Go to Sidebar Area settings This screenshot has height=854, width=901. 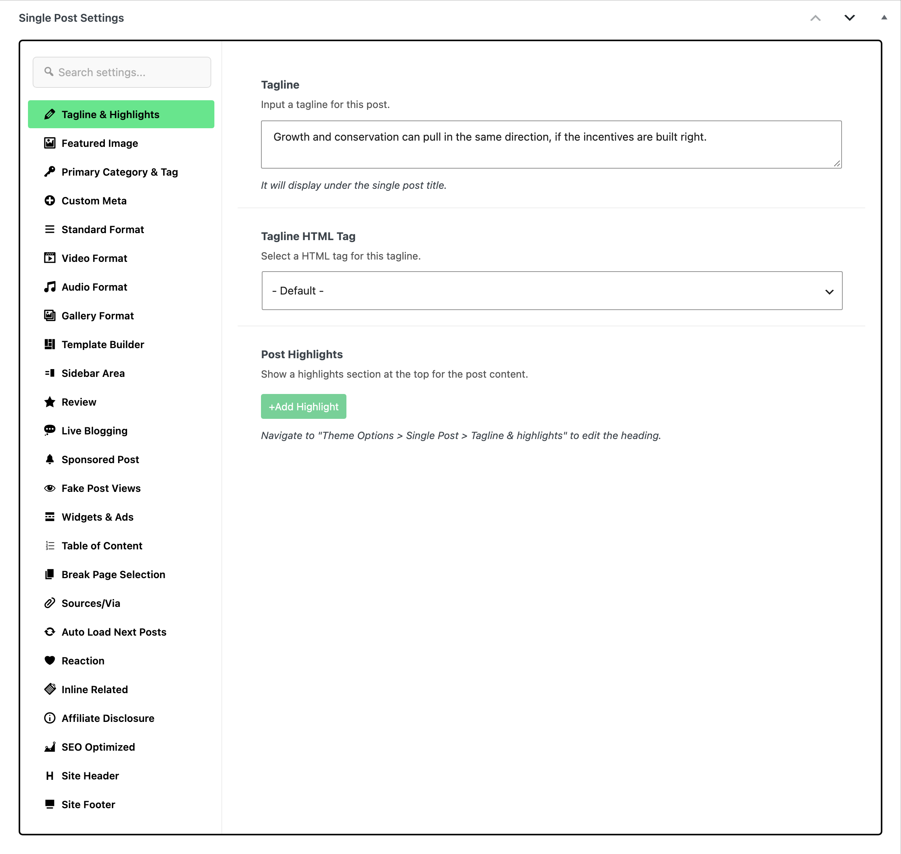tap(121, 373)
